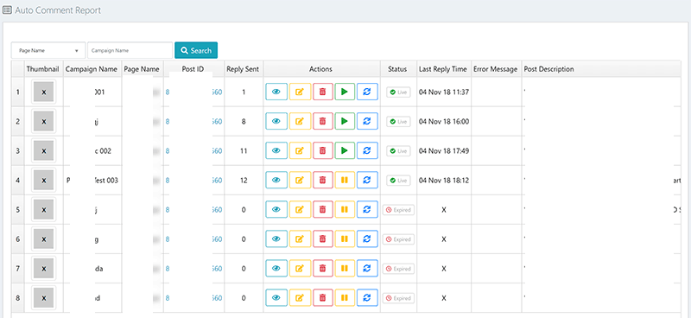The height and width of the screenshot is (318, 691).
Task: Open the Page Name dropdown
Action: pos(48,50)
